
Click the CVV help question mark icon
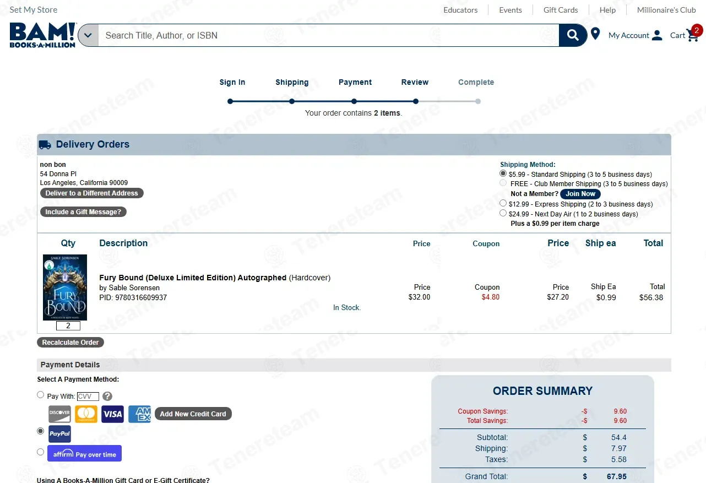point(107,396)
